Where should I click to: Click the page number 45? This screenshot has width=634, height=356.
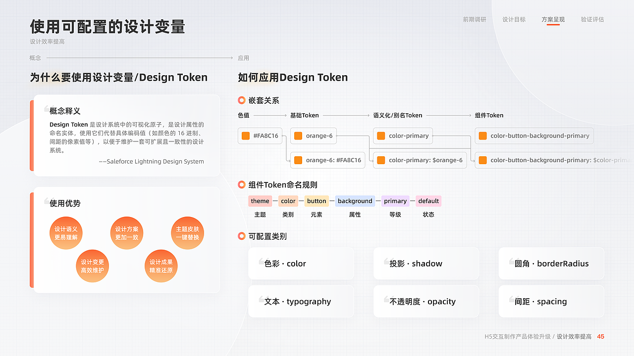pos(601,337)
